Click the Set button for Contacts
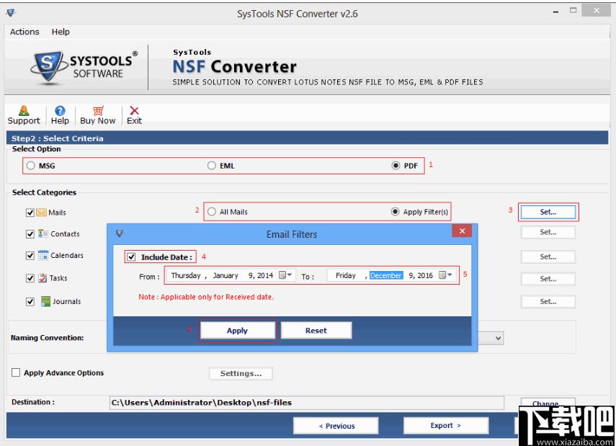 548,232
